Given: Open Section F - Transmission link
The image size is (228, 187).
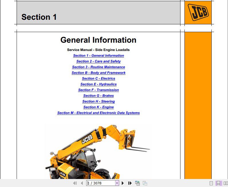Looking at the screenshot, I should (x=99, y=90).
